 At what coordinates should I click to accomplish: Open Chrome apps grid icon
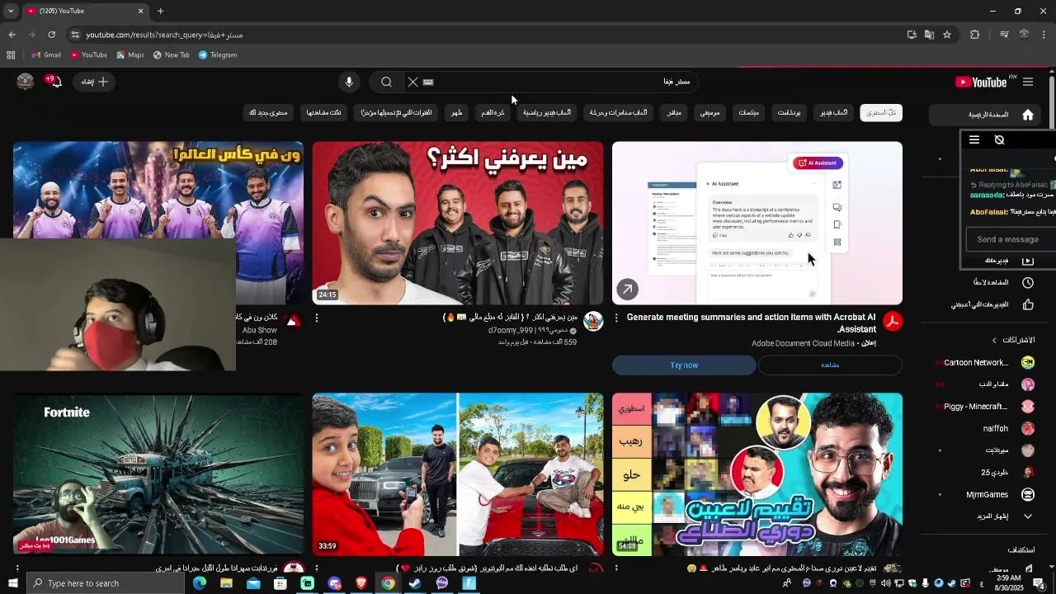click(11, 55)
